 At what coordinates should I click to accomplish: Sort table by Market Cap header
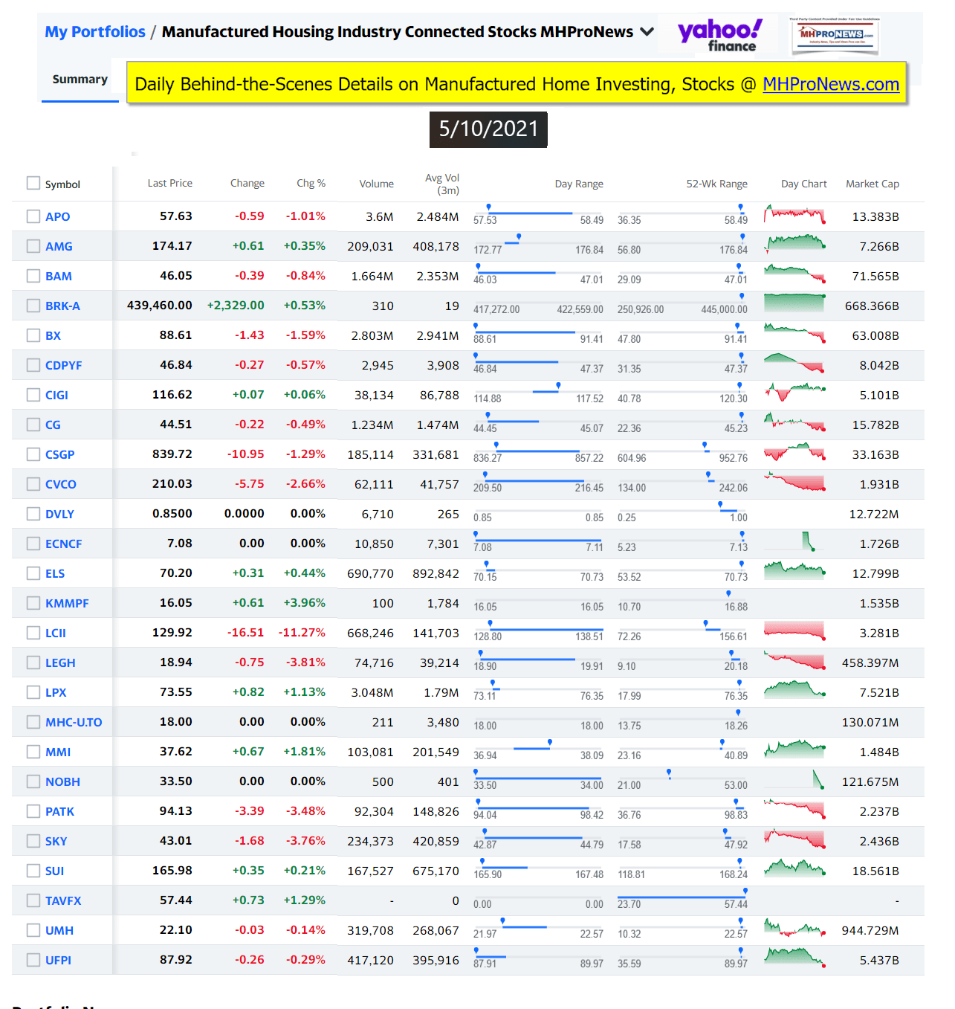[872, 184]
